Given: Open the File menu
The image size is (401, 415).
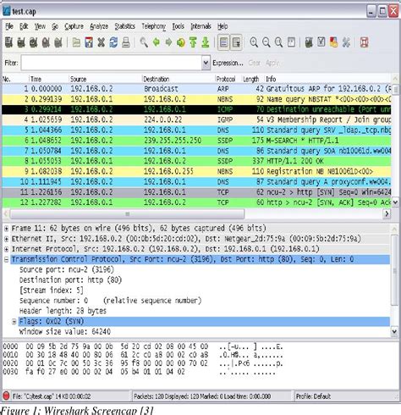Looking at the screenshot, I should [9, 26].
